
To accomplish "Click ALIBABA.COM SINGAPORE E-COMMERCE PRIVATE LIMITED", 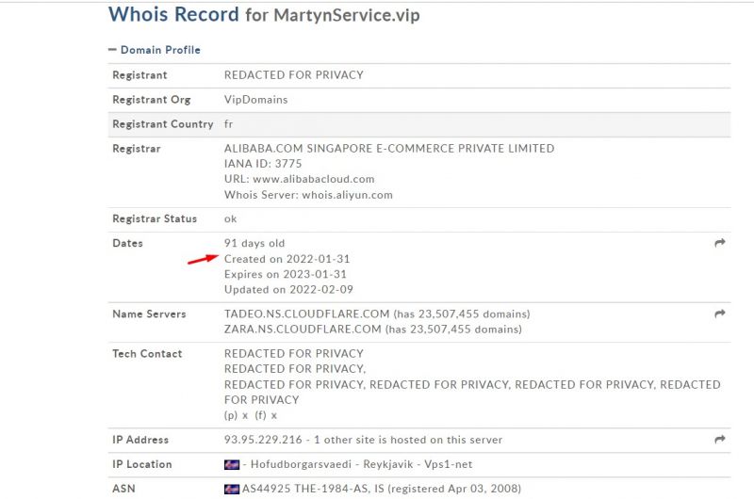I will point(389,149).
